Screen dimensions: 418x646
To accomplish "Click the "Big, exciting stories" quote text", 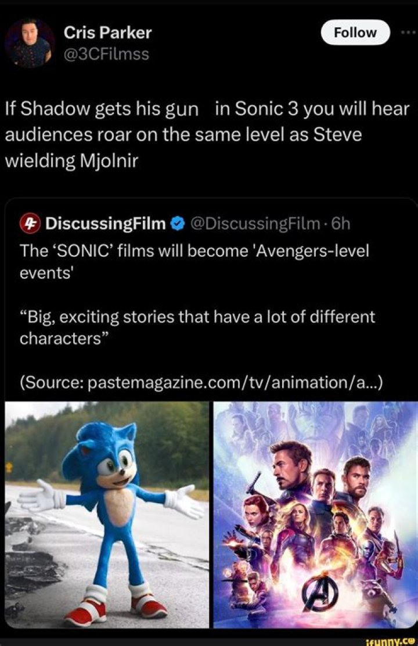I will tap(197, 328).
